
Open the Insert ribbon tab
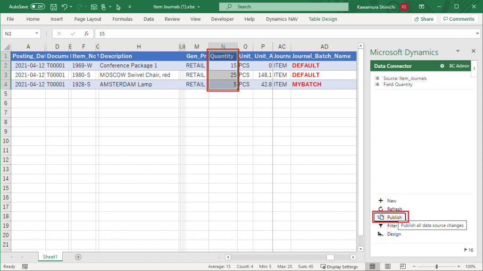click(x=57, y=19)
